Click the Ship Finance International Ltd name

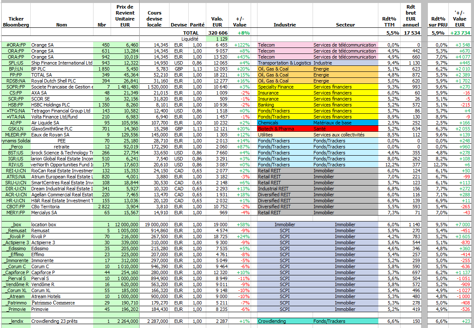point(62,63)
